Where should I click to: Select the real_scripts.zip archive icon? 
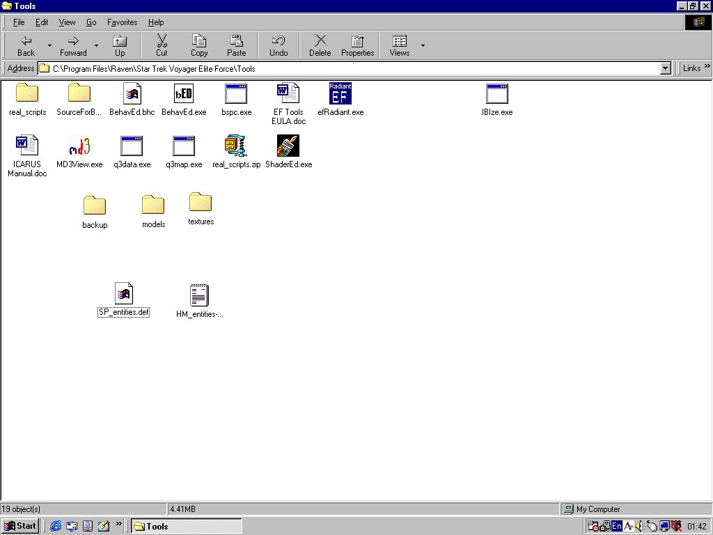(x=236, y=146)
